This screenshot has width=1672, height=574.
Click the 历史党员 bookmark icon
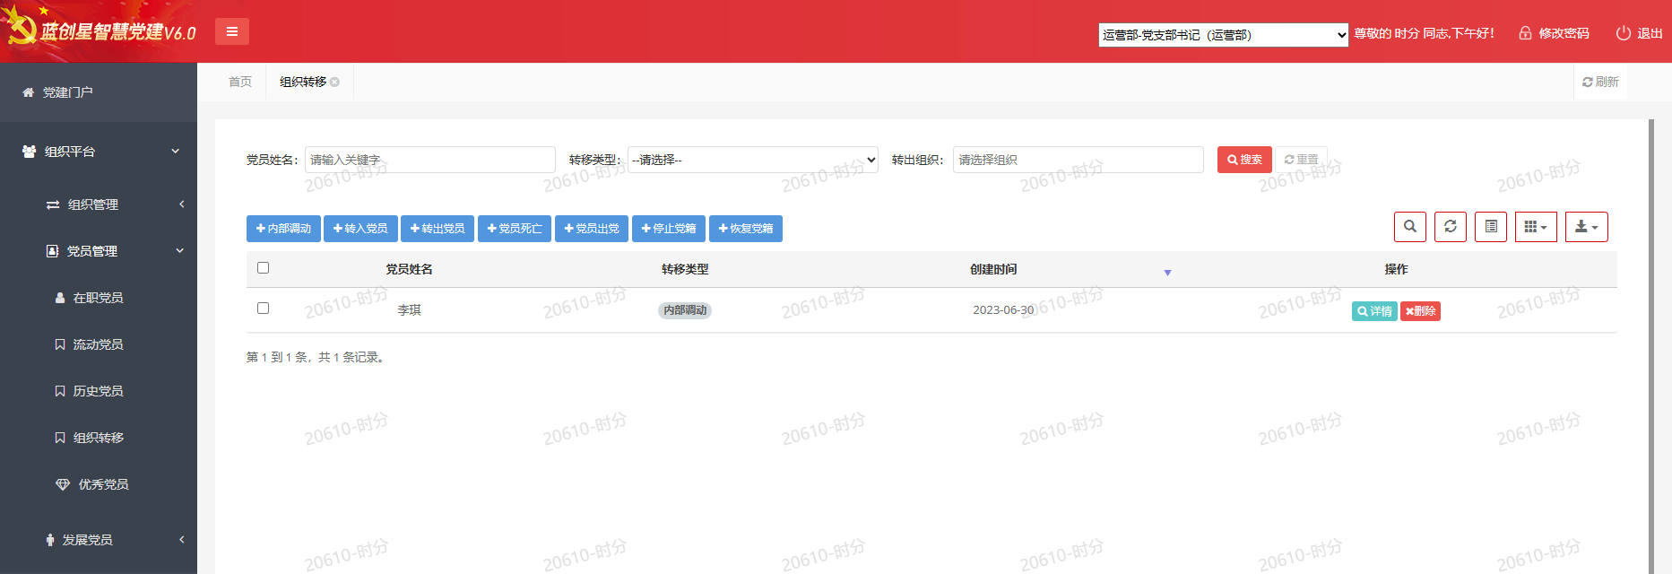60,391
